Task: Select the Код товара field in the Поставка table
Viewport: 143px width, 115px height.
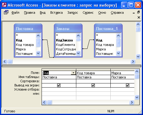Action: click(25, 45)
